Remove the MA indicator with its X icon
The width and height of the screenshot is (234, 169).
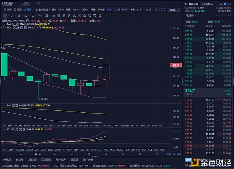(17, 24)
